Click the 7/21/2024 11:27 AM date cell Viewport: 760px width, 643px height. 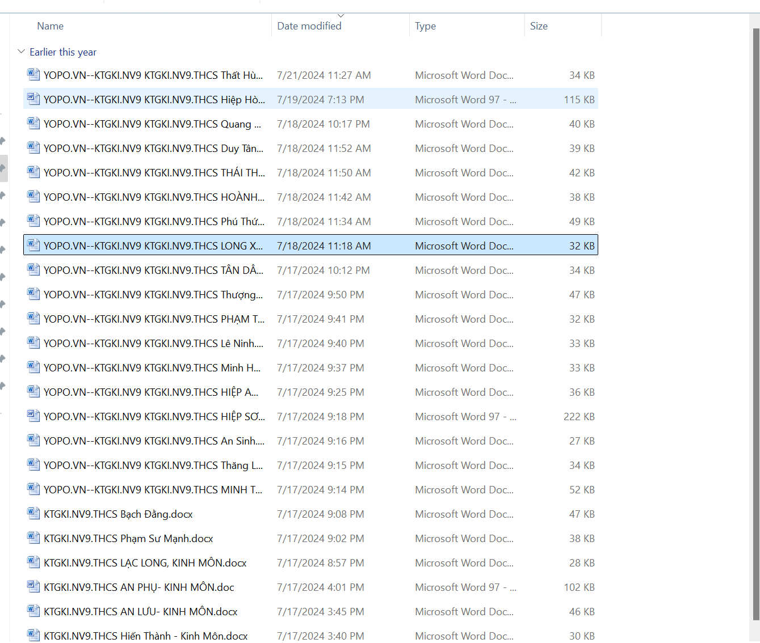324,75
